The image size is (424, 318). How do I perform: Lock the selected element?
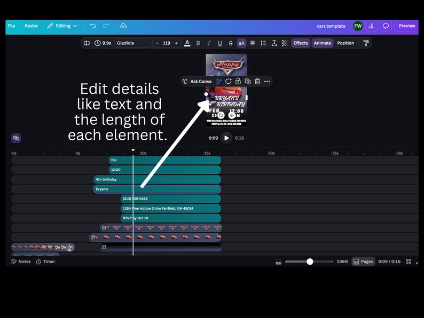pyautogui.click(x=238, y=81)
